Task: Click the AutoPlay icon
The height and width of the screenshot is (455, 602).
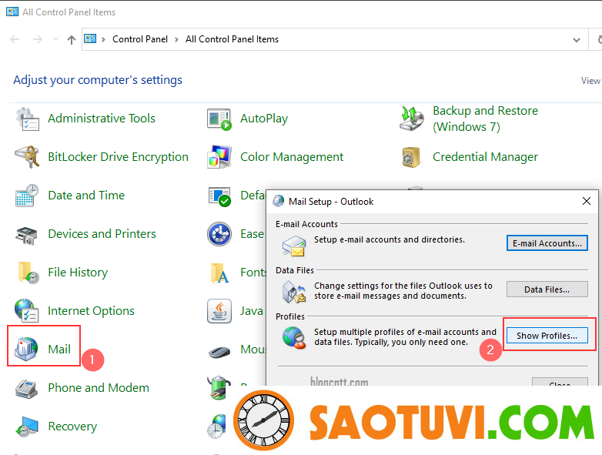Action: (x=219, y=119)
